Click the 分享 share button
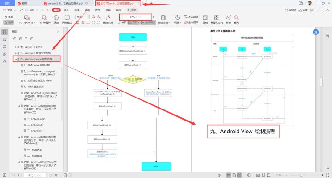Image resolution: width=332 pixels, height=178 pixels. [x=303, y=10]
